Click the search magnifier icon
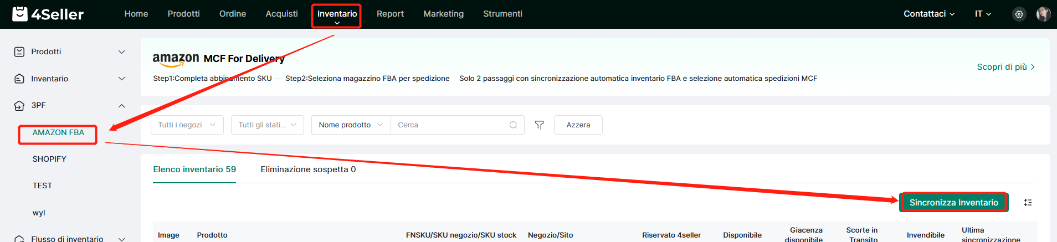Image resolution: width=1057 pixels, height=242 pixels. coord(513,125)
